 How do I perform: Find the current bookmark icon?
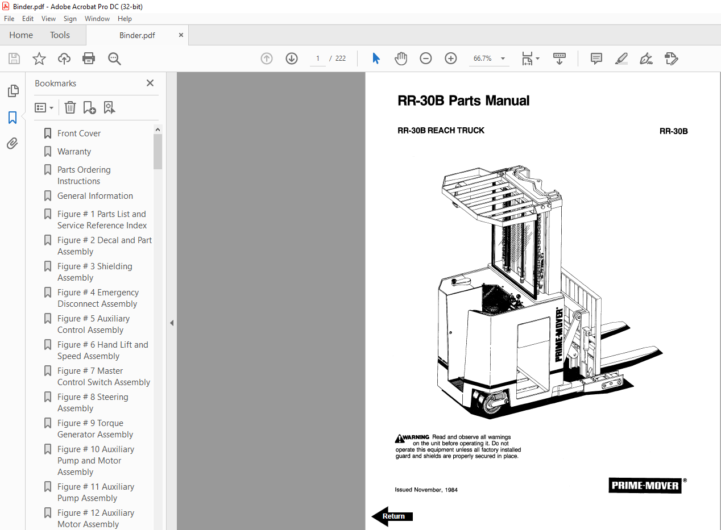109,107
